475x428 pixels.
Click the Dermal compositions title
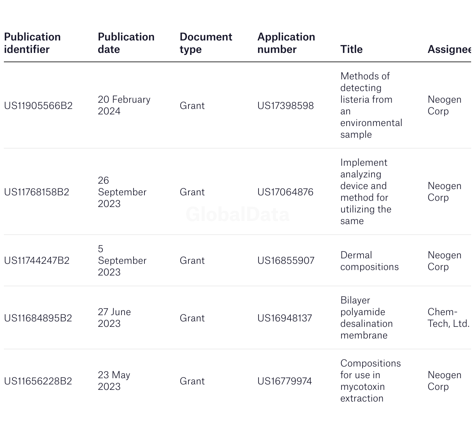(x=369, y=261)
